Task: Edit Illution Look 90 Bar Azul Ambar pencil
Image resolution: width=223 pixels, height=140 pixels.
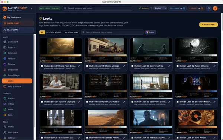Action: [x=124, y=102]
